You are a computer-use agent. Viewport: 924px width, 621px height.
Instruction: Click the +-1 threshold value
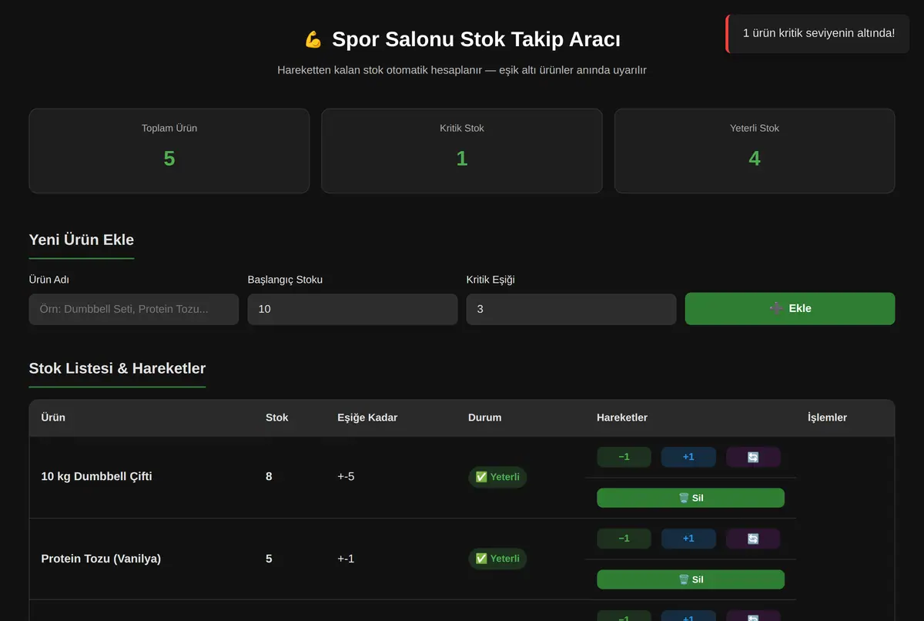click(346, 559)
